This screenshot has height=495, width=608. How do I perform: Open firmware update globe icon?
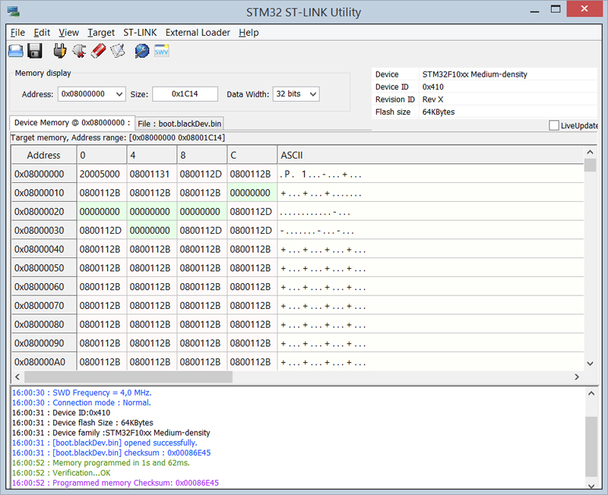coord(142,51)
